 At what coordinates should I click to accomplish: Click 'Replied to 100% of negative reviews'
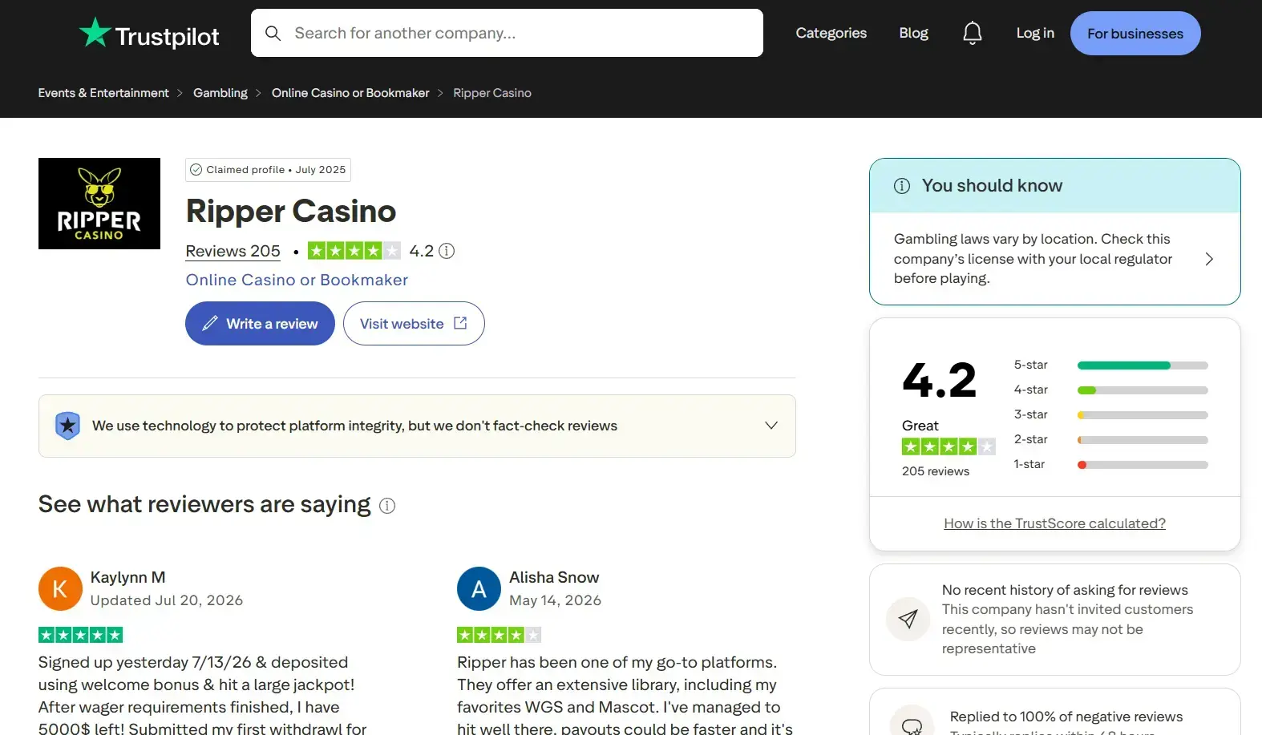tap(1066, 717)
